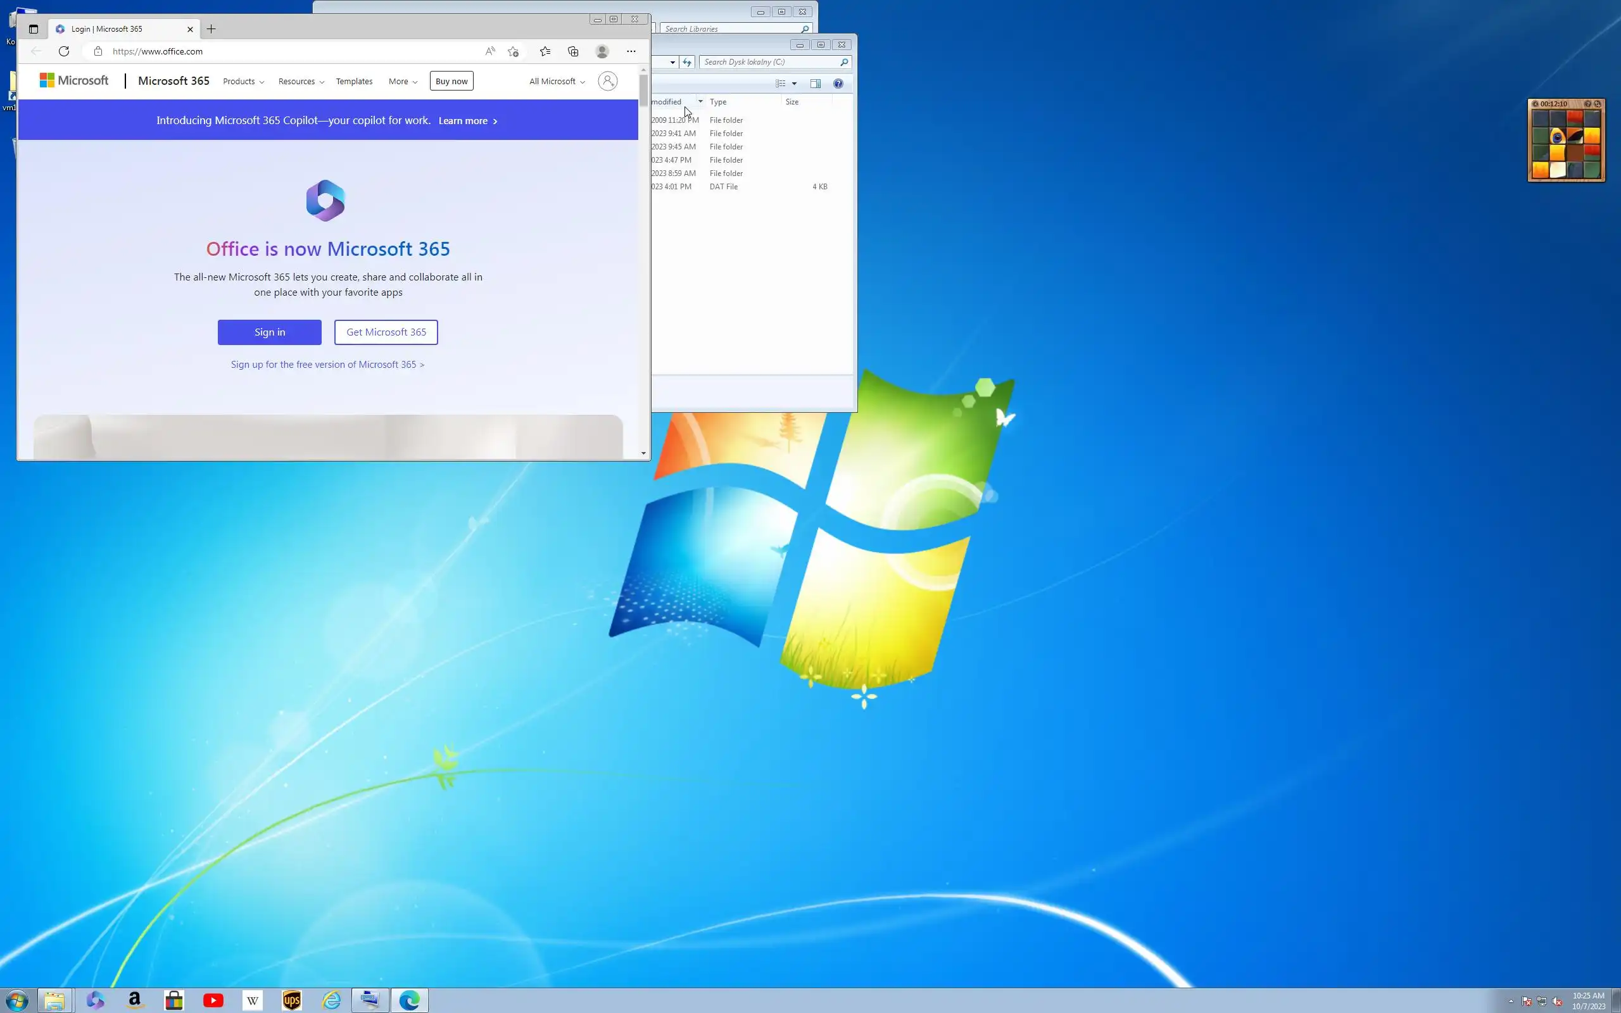
Task: Click the picture puzzle desktop gadget
Action: click(x=1566, y=144)
